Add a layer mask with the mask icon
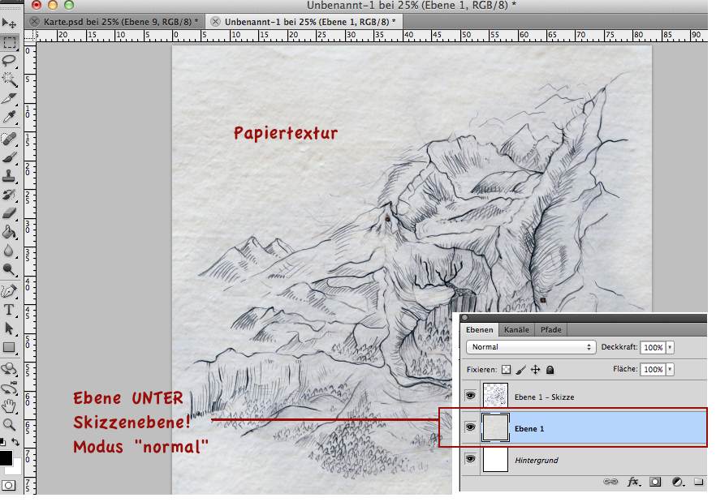The width and height of the screenshot is (716, 502). pyautogui.click(x=654, y=482)
